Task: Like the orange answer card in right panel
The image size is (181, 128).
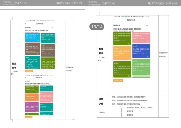Action: [x=129, y=59]
